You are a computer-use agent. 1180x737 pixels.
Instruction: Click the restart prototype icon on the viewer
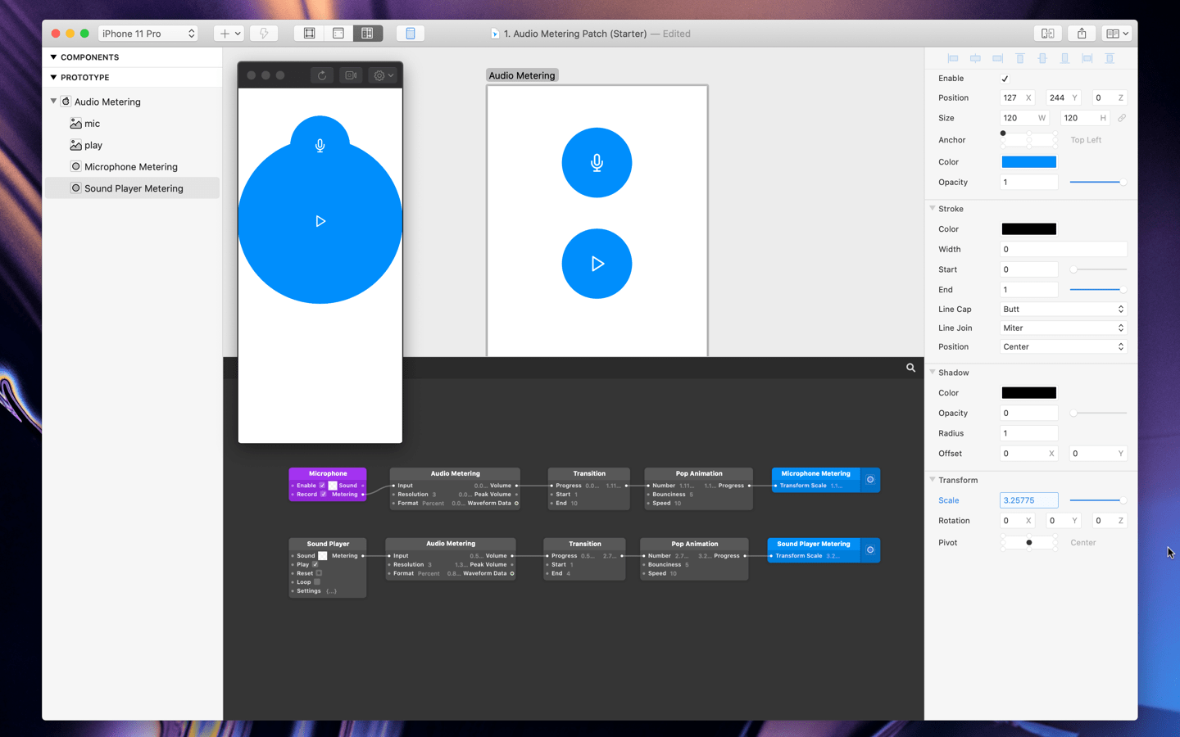point(321,75)
